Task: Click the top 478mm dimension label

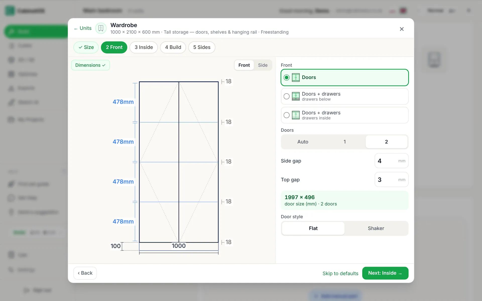Action: pos(123,102)
